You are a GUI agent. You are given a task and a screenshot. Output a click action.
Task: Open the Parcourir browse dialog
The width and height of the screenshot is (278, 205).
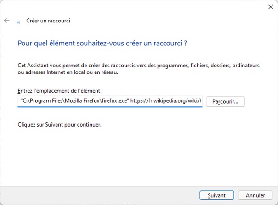coord(225,101)
